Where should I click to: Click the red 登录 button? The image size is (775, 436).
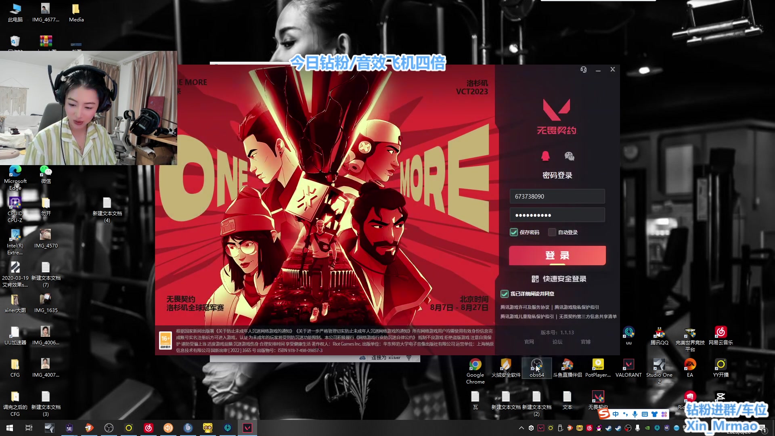[x=557, y=255]
